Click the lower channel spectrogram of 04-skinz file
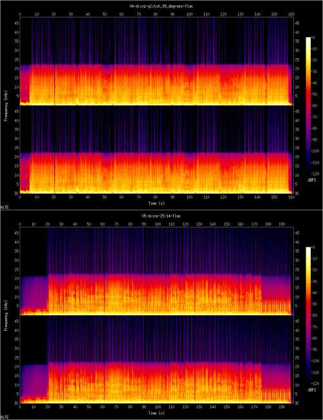 (157, 149)
